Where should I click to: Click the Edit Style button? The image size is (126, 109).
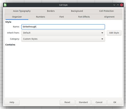tap(114, 33)
